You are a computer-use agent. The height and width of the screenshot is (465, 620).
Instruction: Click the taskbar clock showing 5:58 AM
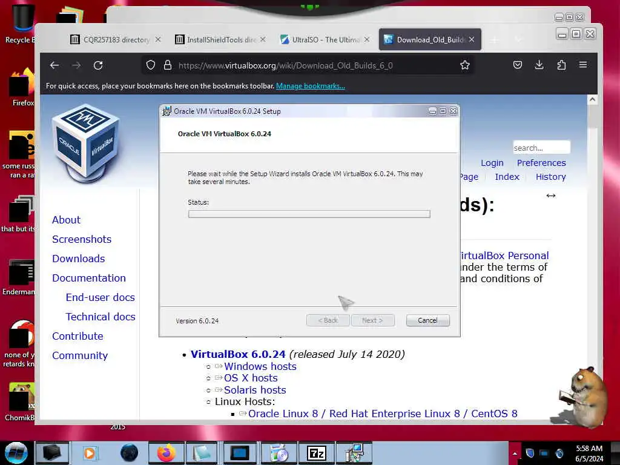589,453
